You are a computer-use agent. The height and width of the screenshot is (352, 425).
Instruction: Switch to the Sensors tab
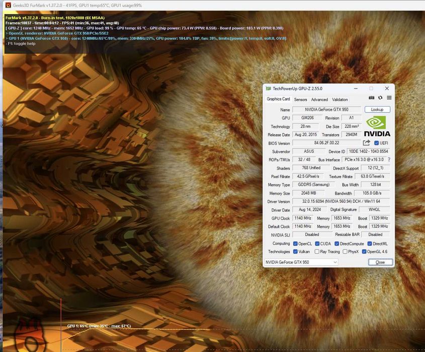[x=300, y=100]
